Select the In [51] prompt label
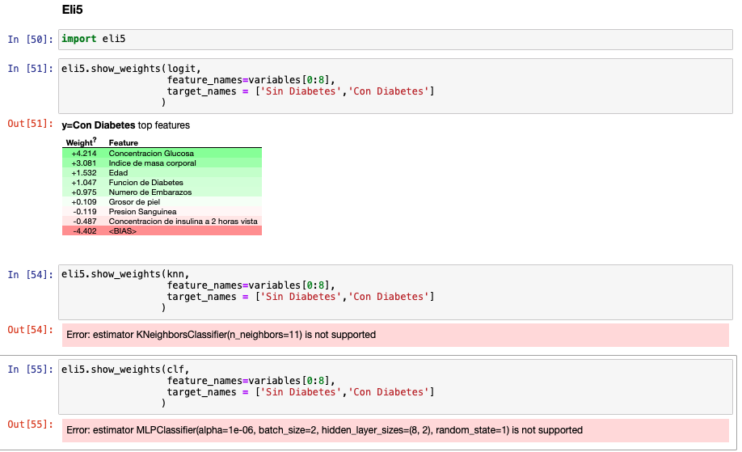Viewport: 742px width, 452px height. 30,69
